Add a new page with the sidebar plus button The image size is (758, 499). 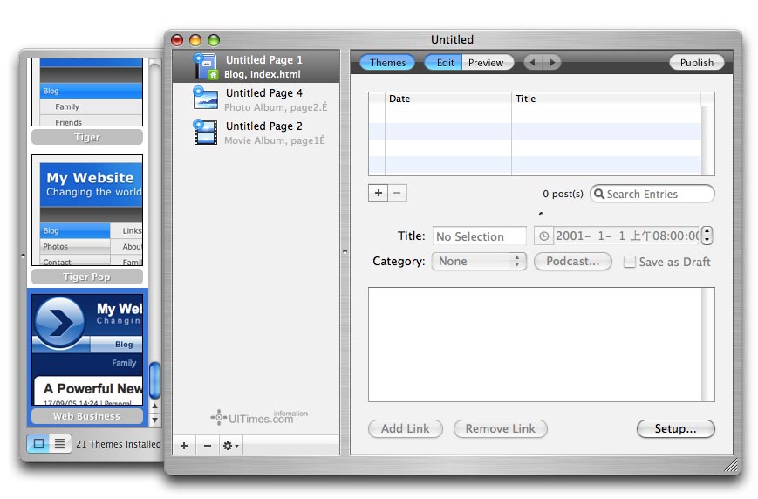tap(184, 446)
